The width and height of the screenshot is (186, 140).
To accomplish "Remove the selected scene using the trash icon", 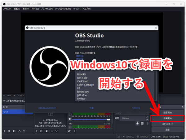I will point(9,131).
